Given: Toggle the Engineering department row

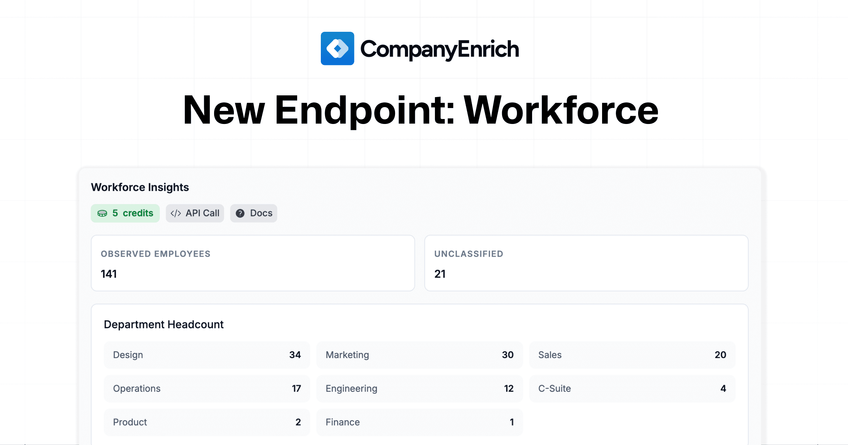Looking at the screenshot, I should coord(420,388).
